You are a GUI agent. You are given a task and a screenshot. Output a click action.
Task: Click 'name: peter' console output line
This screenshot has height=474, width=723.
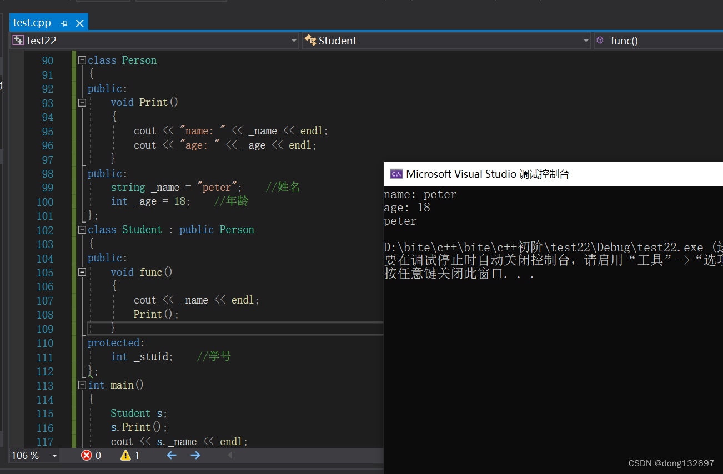click(420, 194)
